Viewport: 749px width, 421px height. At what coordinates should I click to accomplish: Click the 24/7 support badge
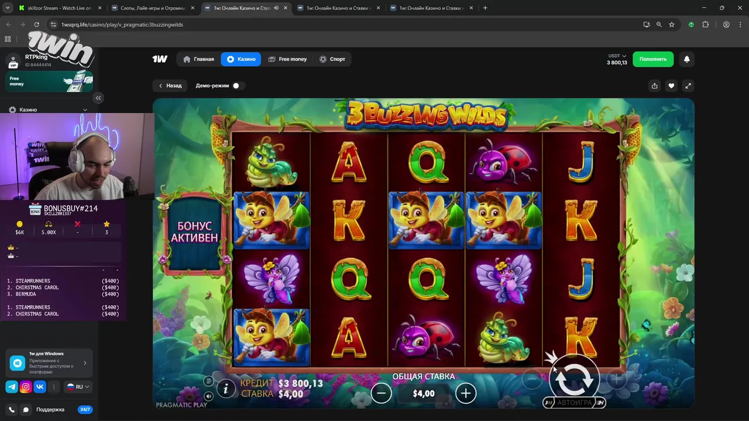[85, 409]
